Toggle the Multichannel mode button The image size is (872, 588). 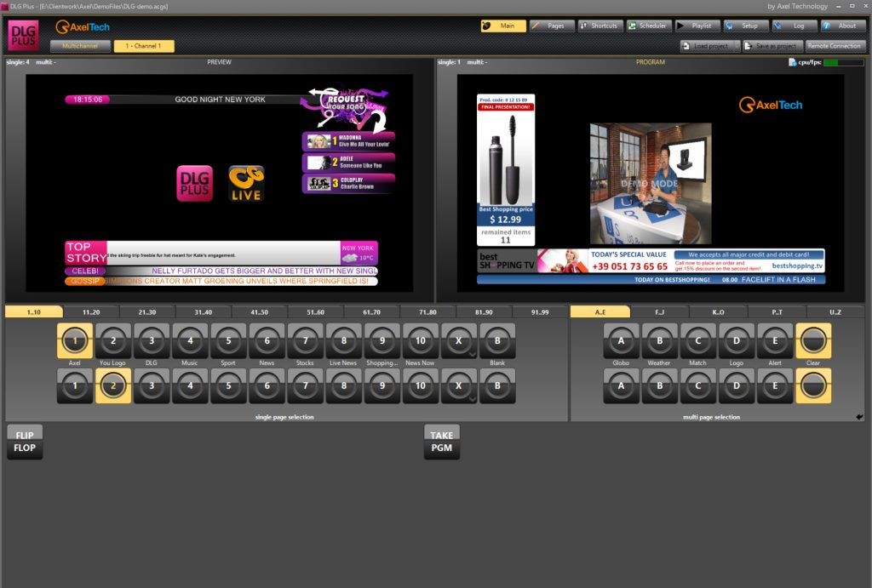pos(80,46)
